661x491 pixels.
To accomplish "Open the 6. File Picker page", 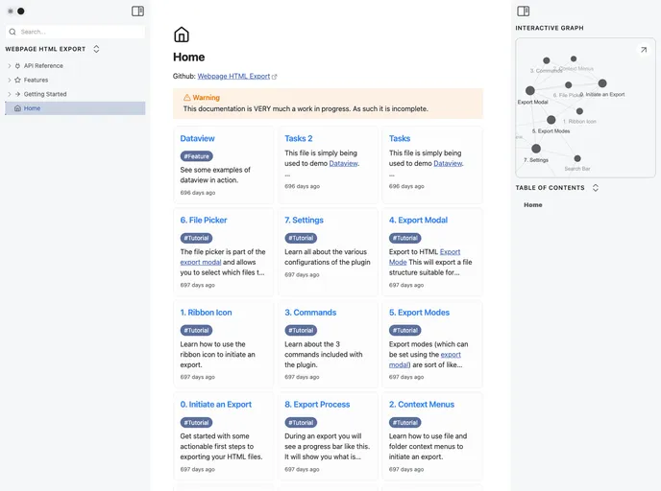I will [x=204, y=221].
